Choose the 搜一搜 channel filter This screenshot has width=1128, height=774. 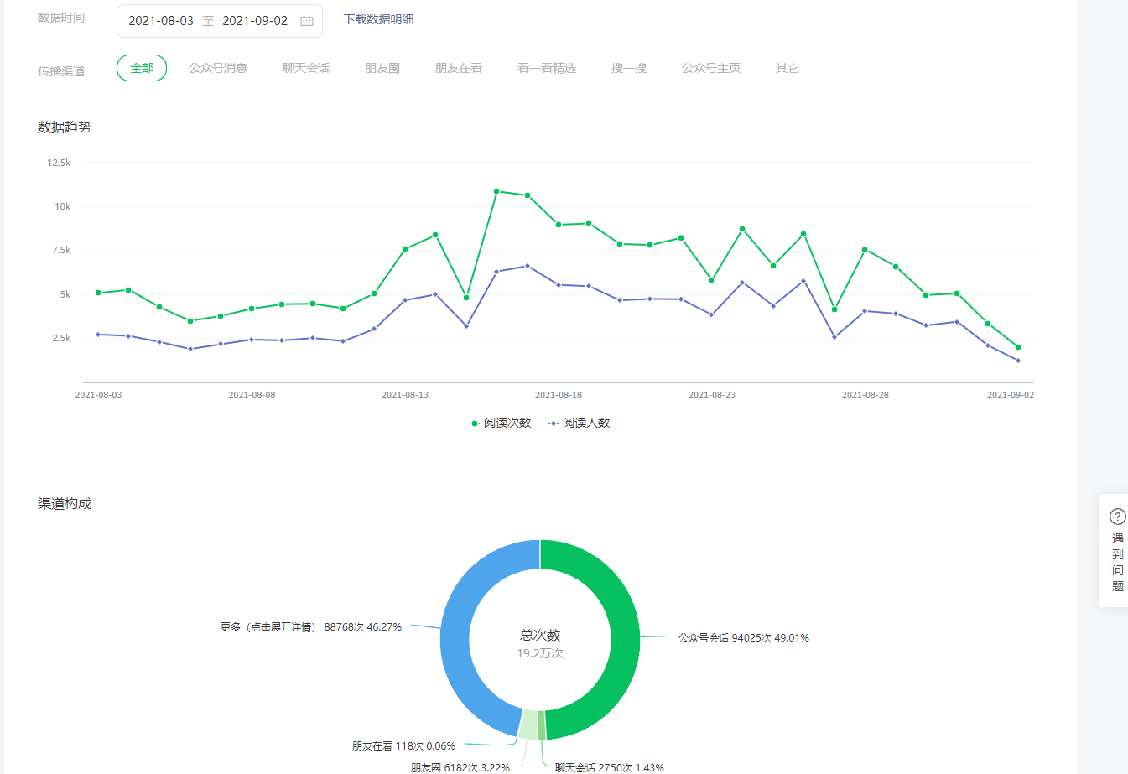coord(629,68)
